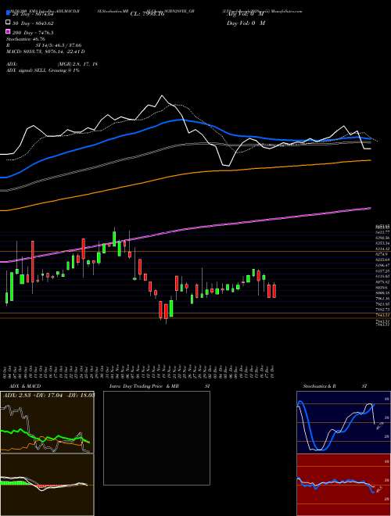Click the 'Day Vol: 0 M' text
The height and width of the screenshot is (516, 391).
(x=246, y=23)
